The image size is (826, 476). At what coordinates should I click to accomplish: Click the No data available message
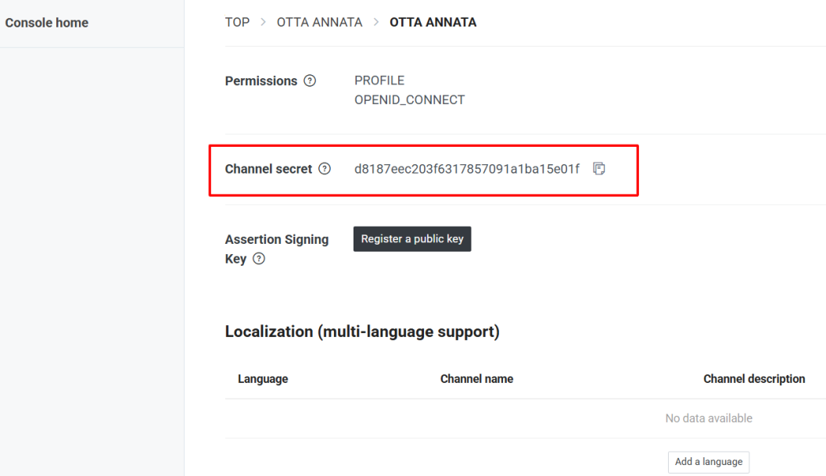tap(709, 418)
